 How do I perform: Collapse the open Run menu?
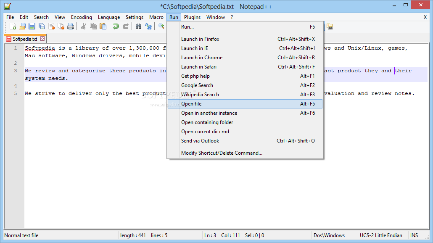tap(174, 17)
